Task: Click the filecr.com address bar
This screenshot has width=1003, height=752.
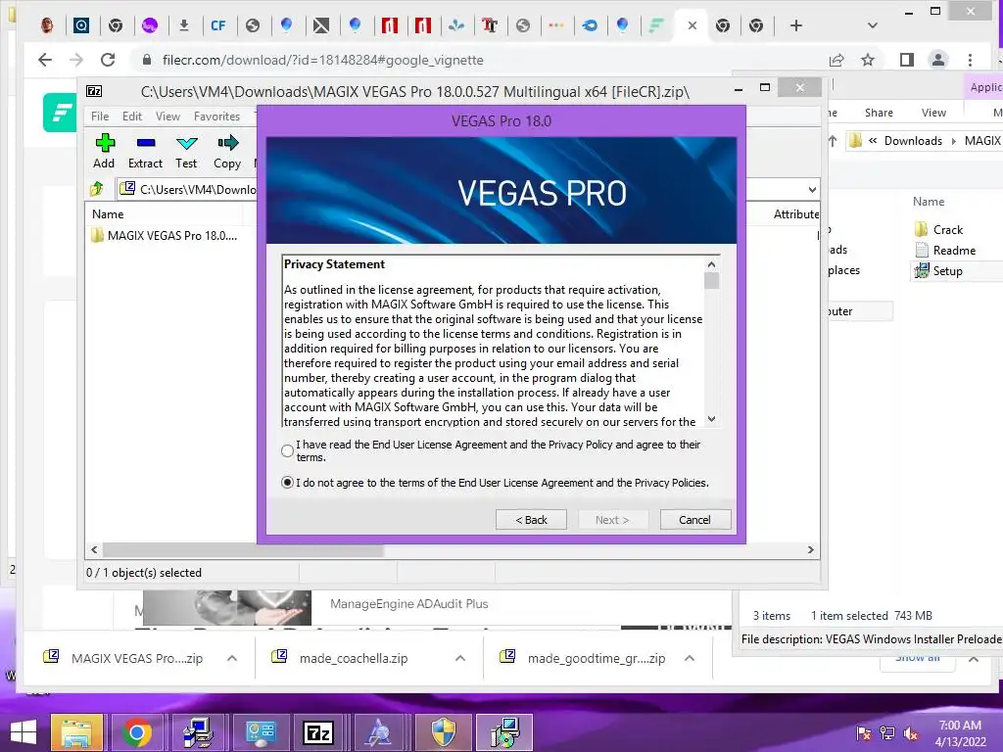Action: [473, 60]
